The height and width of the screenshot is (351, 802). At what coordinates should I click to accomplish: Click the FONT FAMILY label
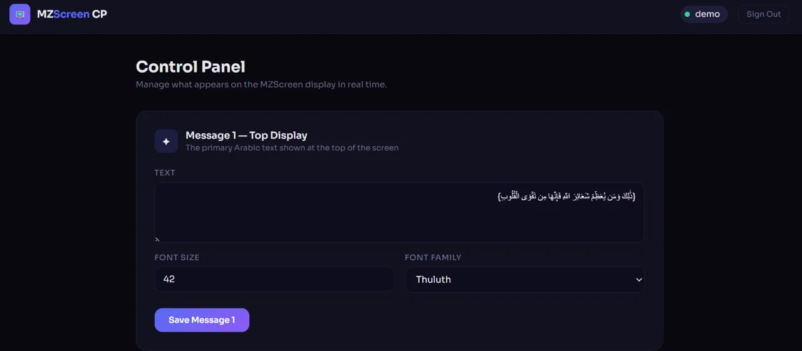433,257
